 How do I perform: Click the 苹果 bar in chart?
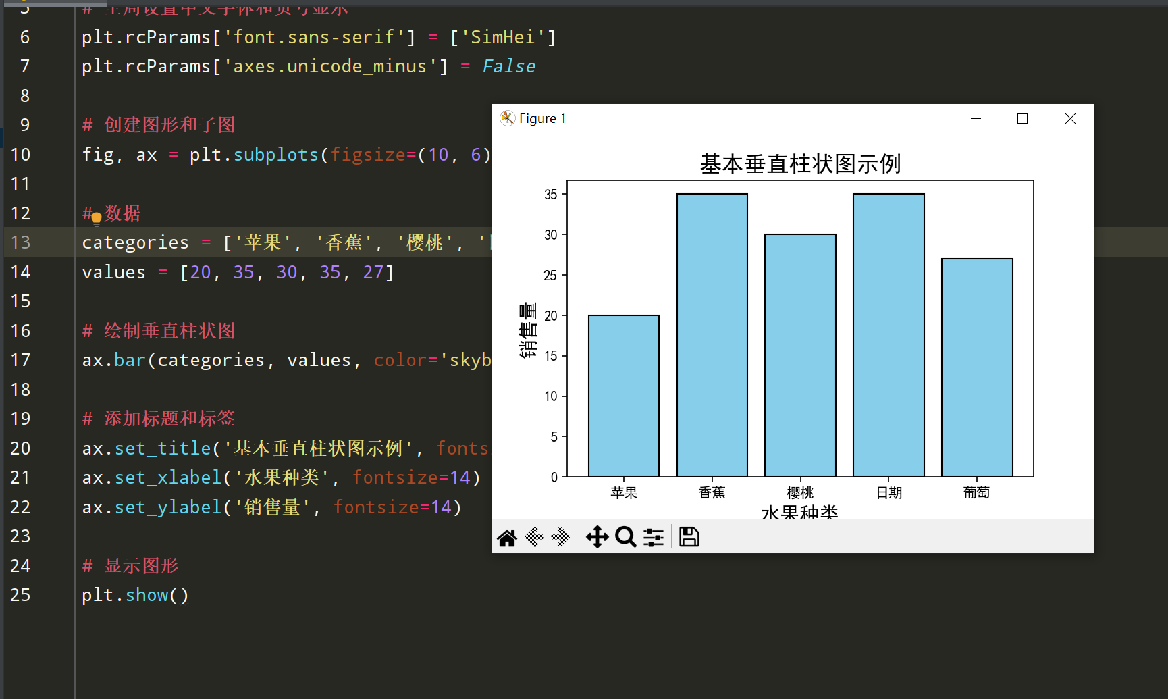(624, 396)
